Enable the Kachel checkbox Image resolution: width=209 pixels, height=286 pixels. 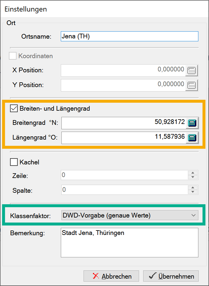click(x=14, y=162)
